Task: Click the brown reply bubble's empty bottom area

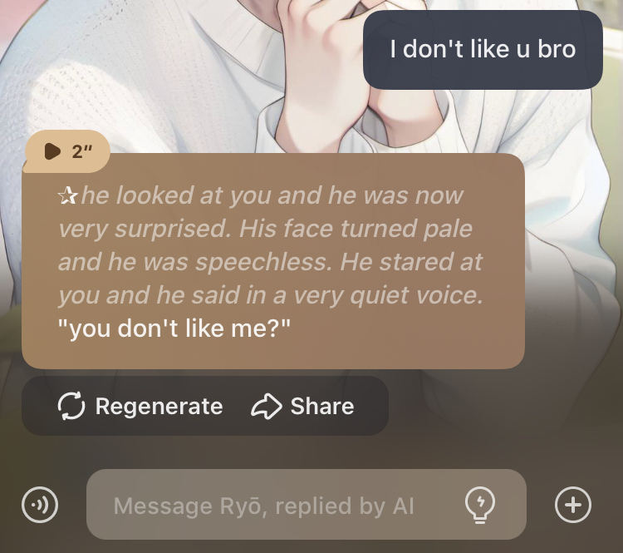Action: pos(273,355)
